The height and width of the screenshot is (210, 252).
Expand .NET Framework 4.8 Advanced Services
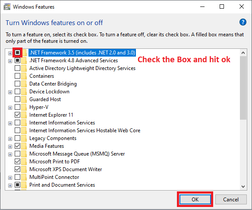[x=10, y=61]
